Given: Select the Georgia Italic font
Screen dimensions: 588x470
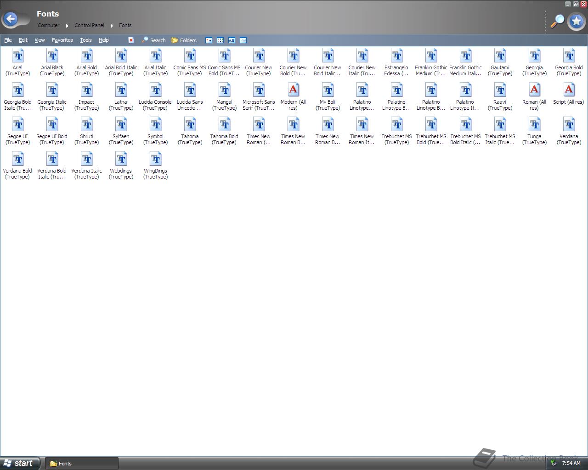Looking at the screenshot, I should click(x=52, y=96).
